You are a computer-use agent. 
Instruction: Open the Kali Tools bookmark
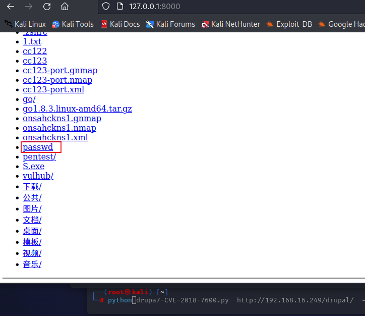(x=73, y=24)
